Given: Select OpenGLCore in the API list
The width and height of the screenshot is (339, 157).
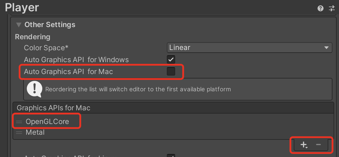Looking at the screenshot, I should tap(47, 122).
